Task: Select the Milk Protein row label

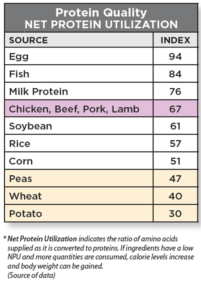Action: click(x=39, y=91)
